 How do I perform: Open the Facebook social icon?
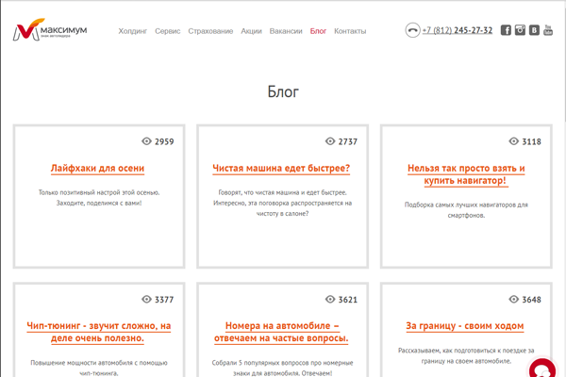pyautogui.click(x=506, y=30)
